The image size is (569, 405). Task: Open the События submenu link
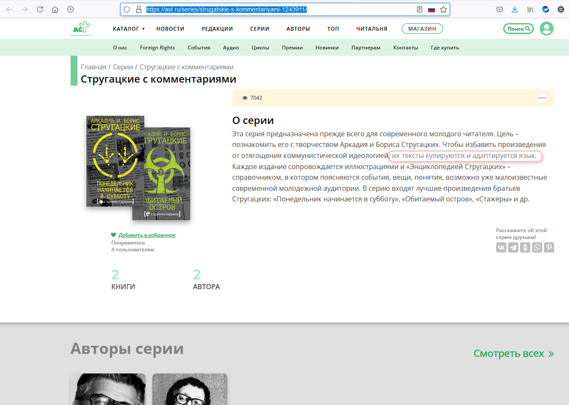[199, 48]
